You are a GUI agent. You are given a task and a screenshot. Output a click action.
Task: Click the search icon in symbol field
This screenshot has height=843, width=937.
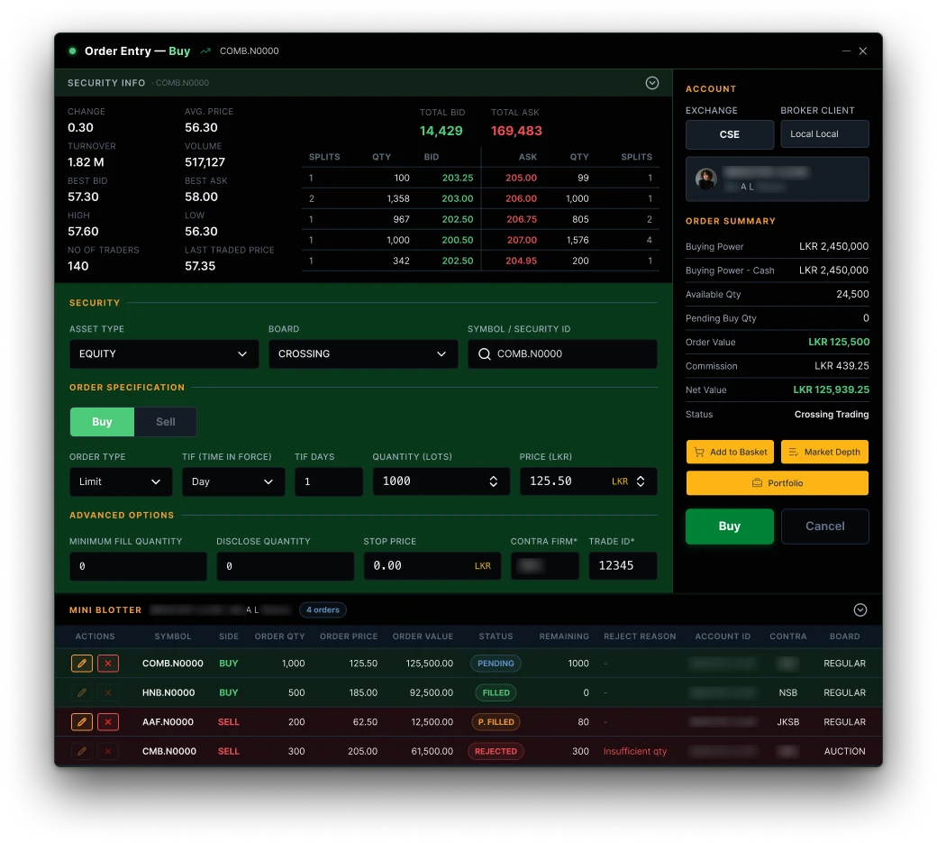coord(485,354)
